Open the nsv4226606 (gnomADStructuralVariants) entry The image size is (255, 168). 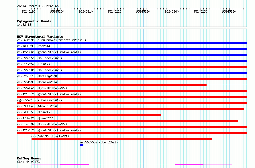click(49, 52)
